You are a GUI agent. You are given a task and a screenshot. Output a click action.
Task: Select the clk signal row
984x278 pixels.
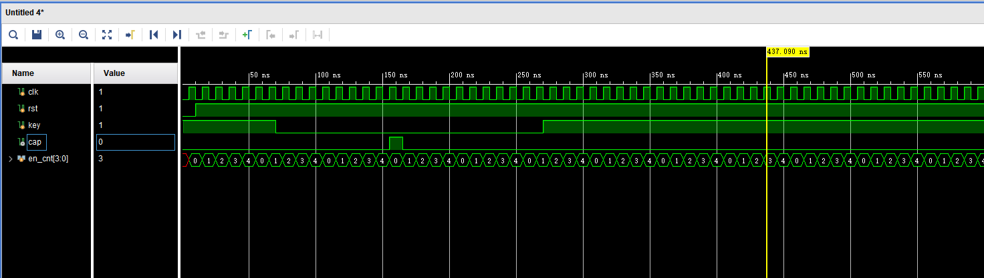coord(33,92)
